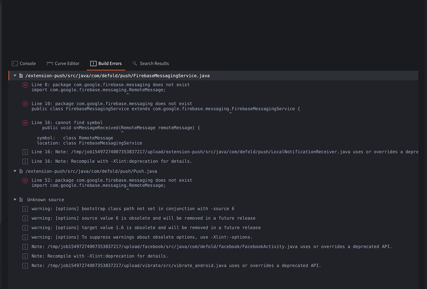Click the info icon on the bootstrap class path warning
Screen dimensions: 427x289
[x=26, y=208]
